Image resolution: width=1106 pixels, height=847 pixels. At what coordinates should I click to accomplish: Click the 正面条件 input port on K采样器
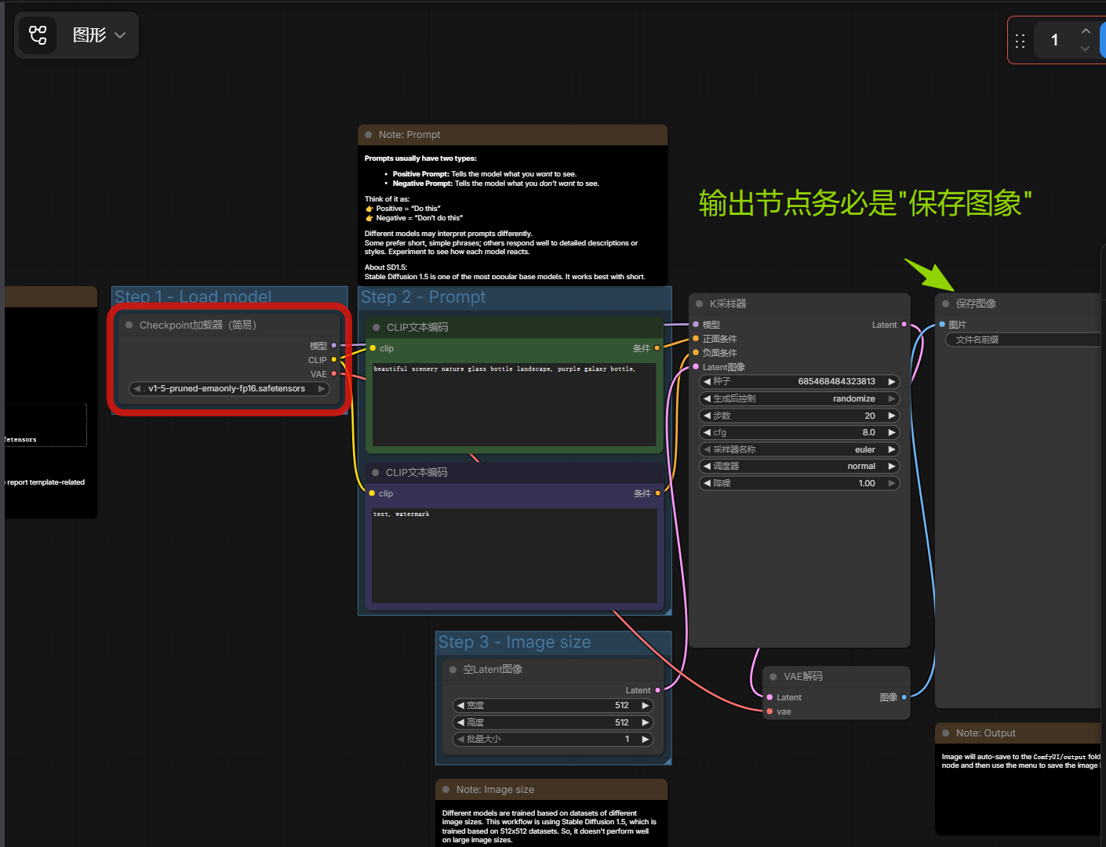click(696, 339)
